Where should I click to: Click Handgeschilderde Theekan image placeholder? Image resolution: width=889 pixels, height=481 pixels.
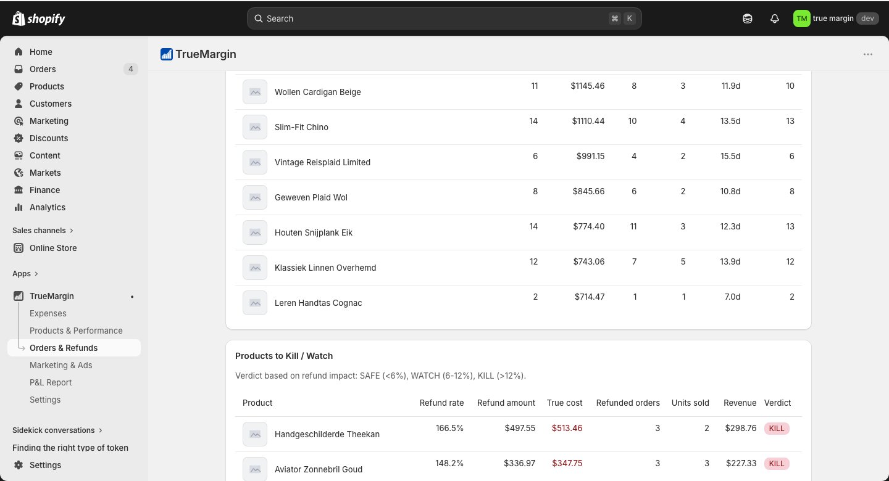coord(255,434)
